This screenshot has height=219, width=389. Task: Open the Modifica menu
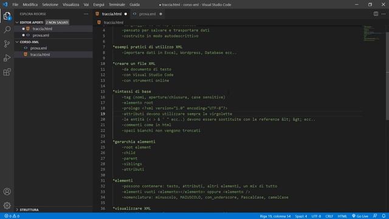click(30, 4)
